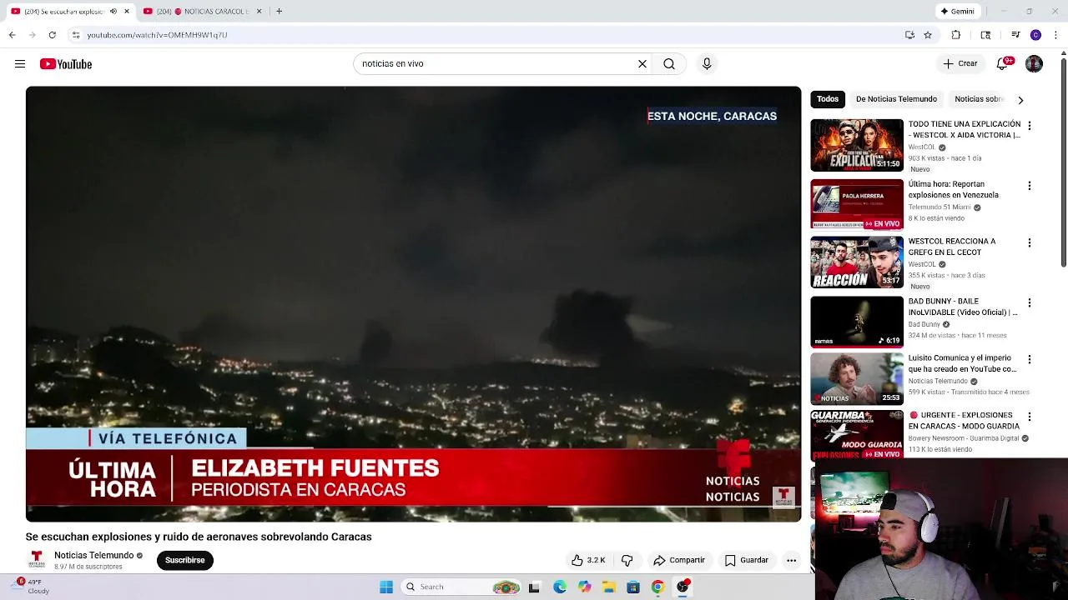Image resolution: width=1068 pixels, height=600 pixels.
Task: Click the browser address bar URL
Action: pos(157,35)
